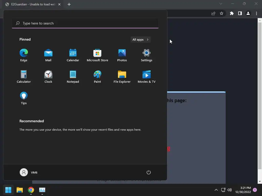Open the Calendar pinned app
This screenshot has height=196, width=262.
(x=73, y=55)
